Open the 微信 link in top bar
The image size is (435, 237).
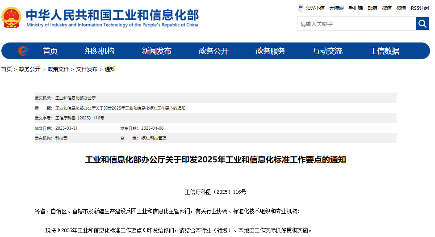[386, 8]
